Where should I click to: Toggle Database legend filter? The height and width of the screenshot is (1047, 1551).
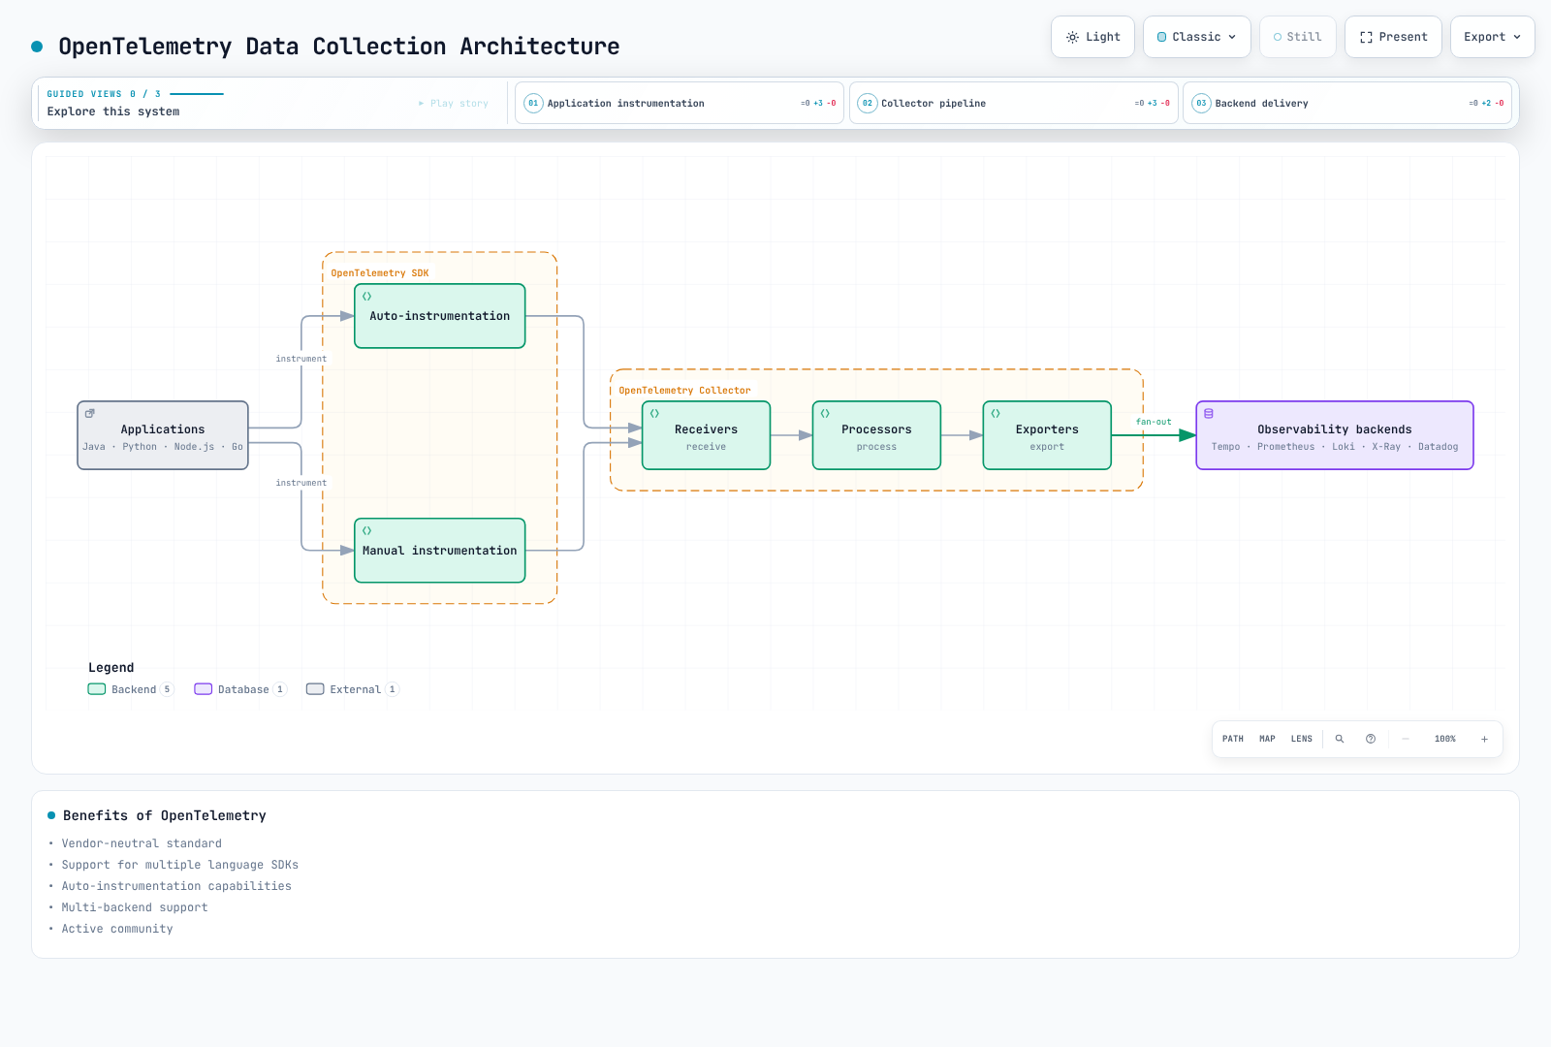click(x=240, y=689)
